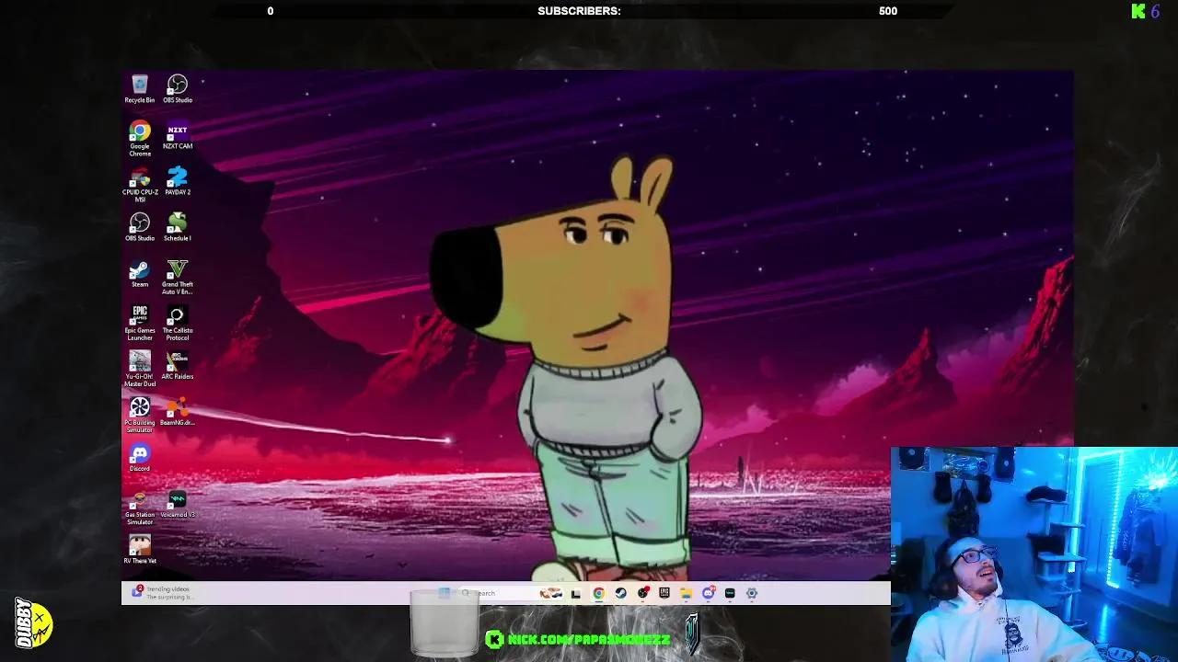1178x662 pixels.
Task: Launch OBS Studio shortcut beside Recycle Bin
Action: point(178,89)
